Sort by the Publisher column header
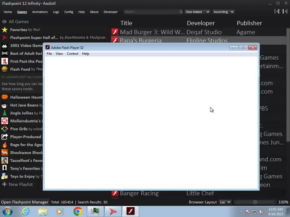This screenshot has width=290, height=217. click(249, 23)
